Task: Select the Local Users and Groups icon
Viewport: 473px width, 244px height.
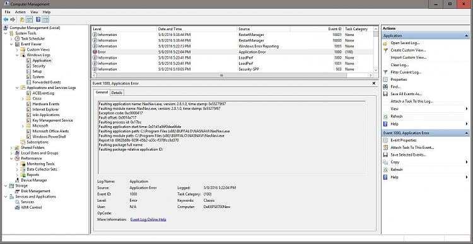Action: tap(17, 153)
